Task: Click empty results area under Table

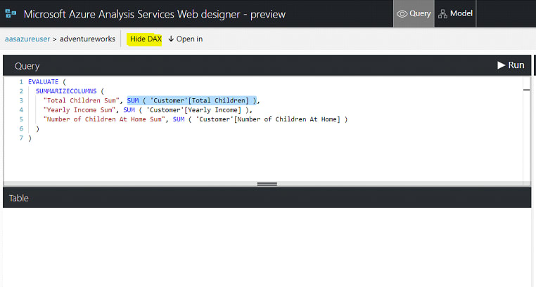Action: pyautogui.click(x=267, y=247)
